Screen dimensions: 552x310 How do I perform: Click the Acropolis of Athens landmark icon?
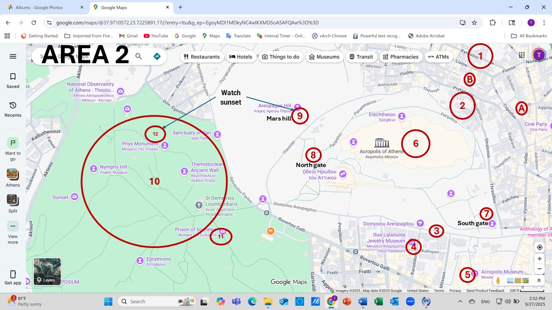pos(382,143)
